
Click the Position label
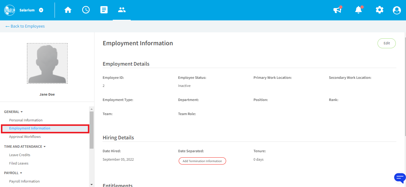[261, 100]
